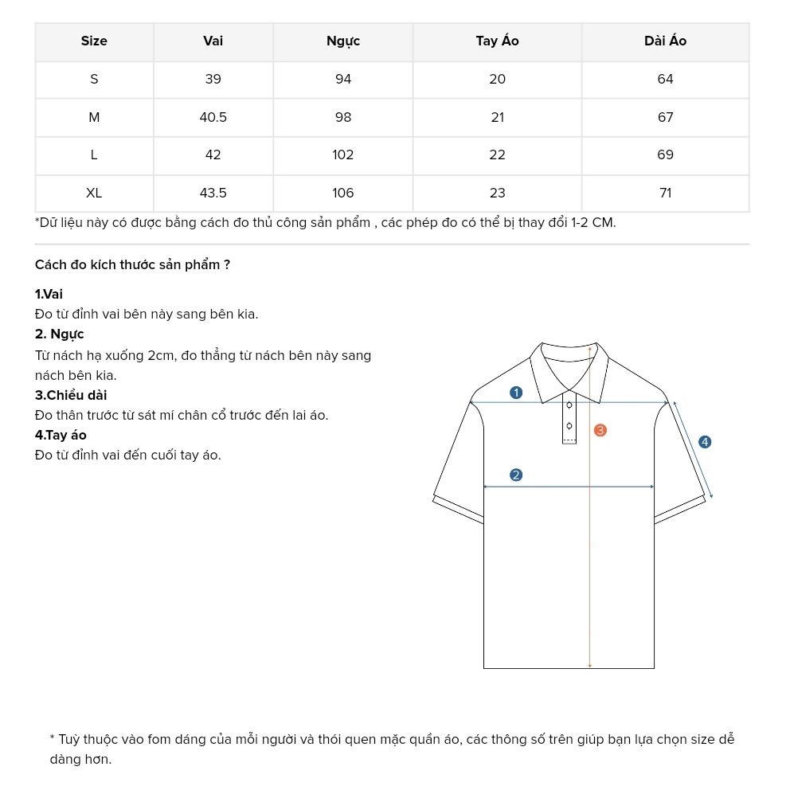Click the Tay Áo column header
790x790 pixels.
point(498,41)
